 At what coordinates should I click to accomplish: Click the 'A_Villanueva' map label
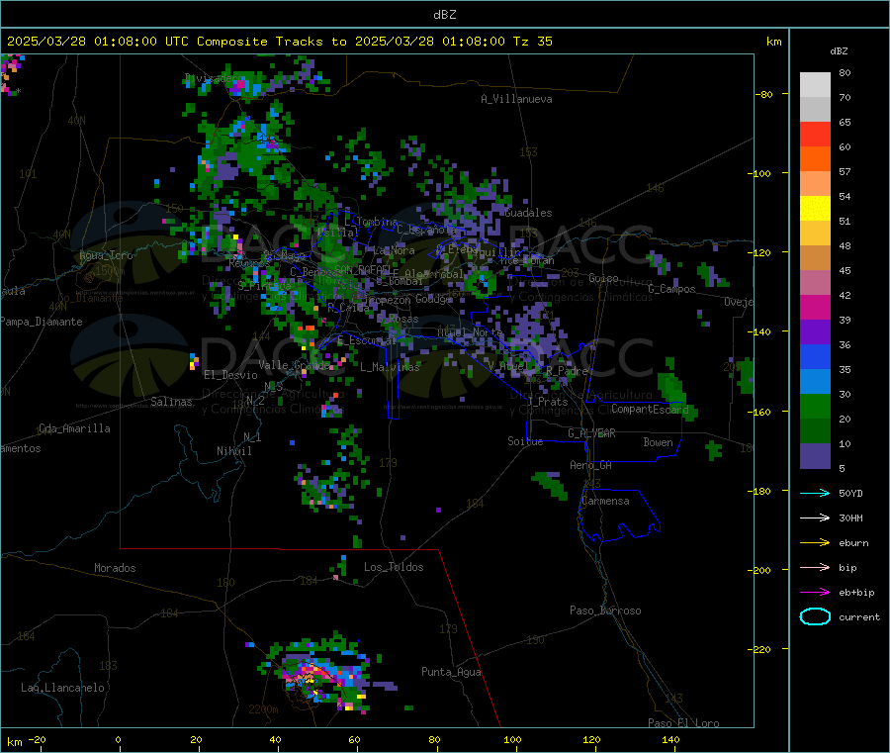coord(516,99)
